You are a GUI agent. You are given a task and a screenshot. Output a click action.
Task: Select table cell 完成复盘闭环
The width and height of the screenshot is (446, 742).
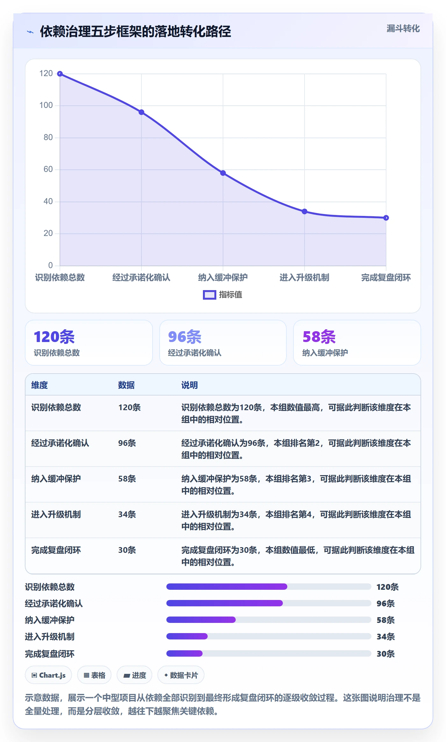click(56, 550)
